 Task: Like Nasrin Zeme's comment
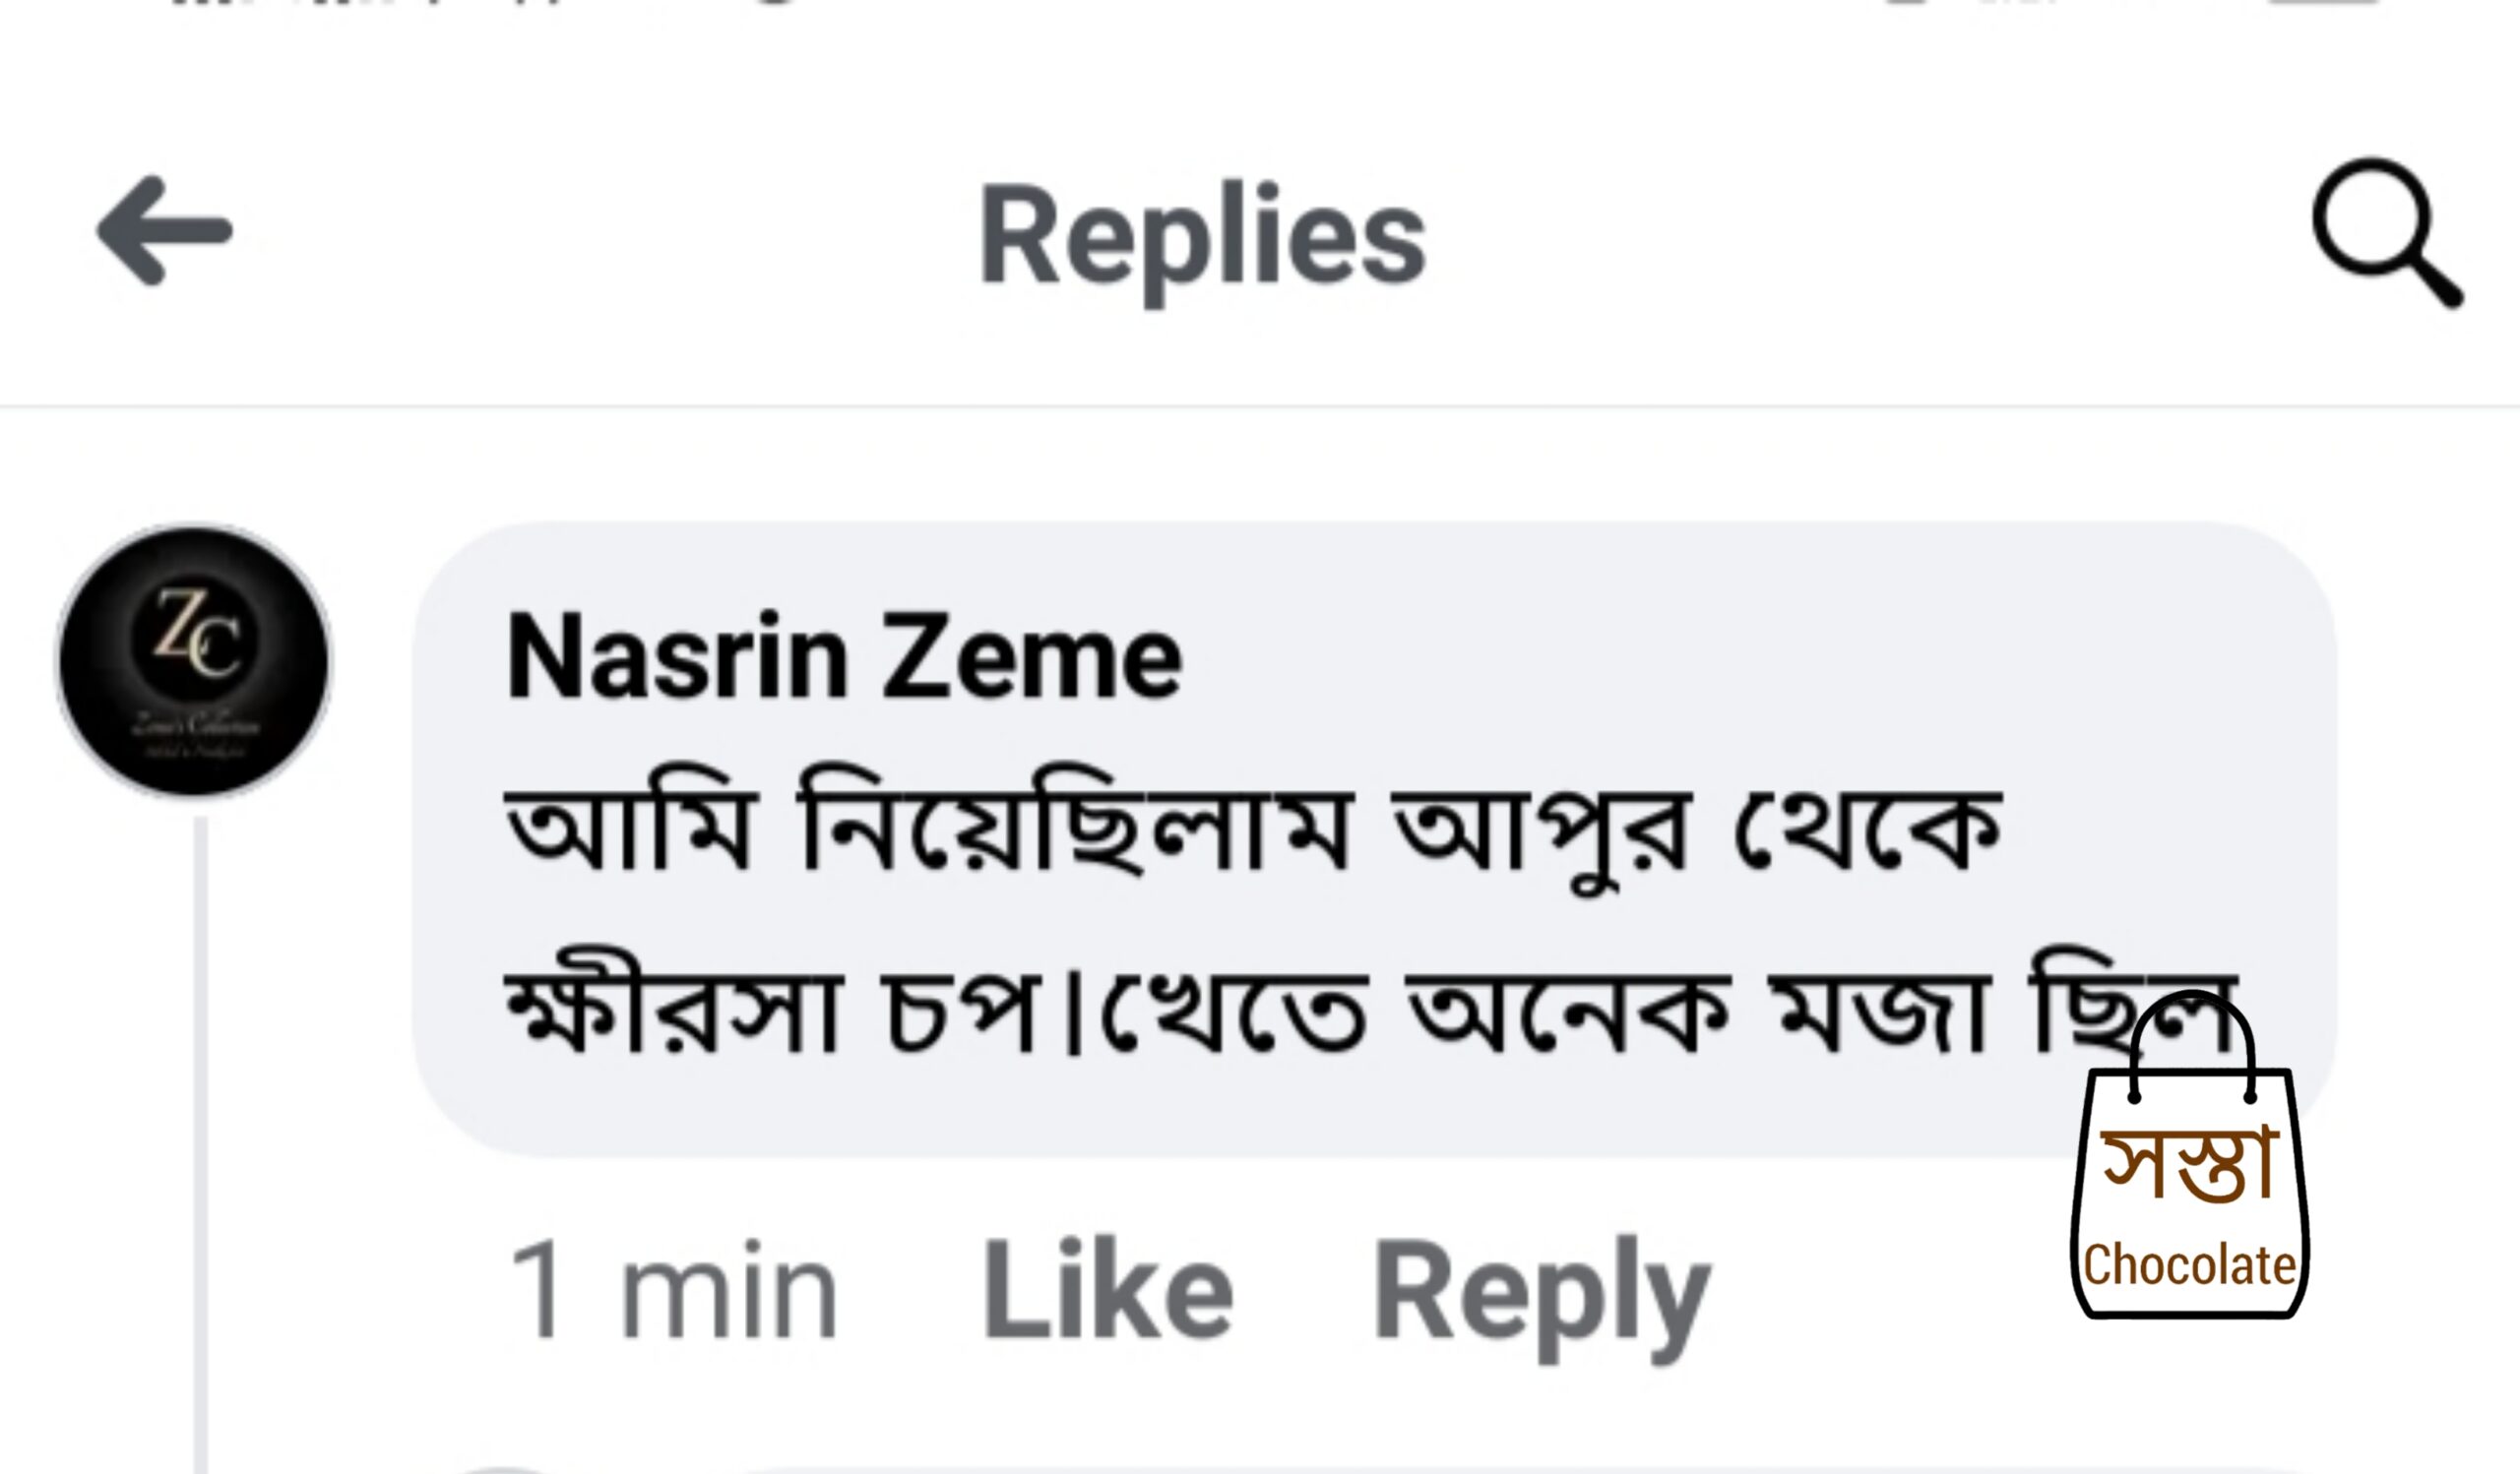coord(1107,1290)
